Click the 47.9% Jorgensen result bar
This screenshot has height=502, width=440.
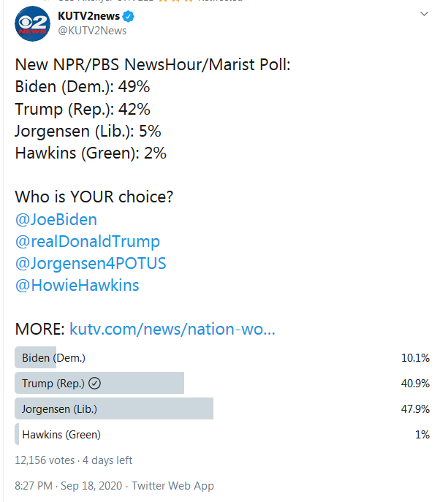click(x=114, y=408)
